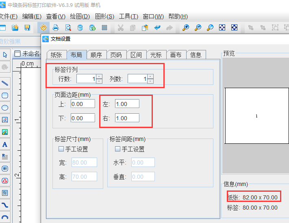Switch to the 区间 tab
Viewport: 289px width, 223px height.
point(136,55)
